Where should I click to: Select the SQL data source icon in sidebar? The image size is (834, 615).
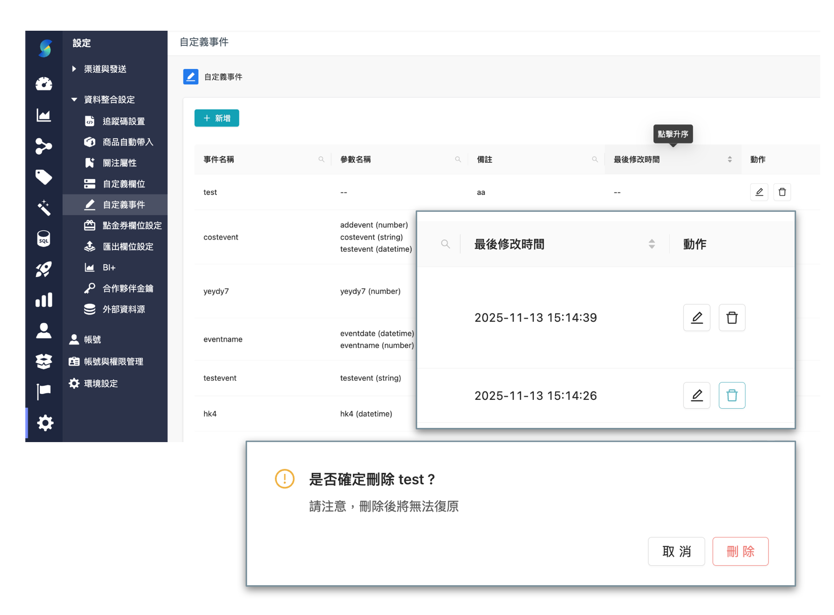pos(44,238)
